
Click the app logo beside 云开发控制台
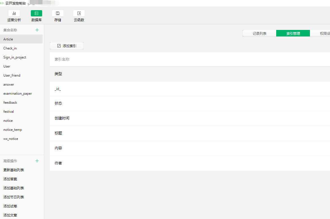2,3
